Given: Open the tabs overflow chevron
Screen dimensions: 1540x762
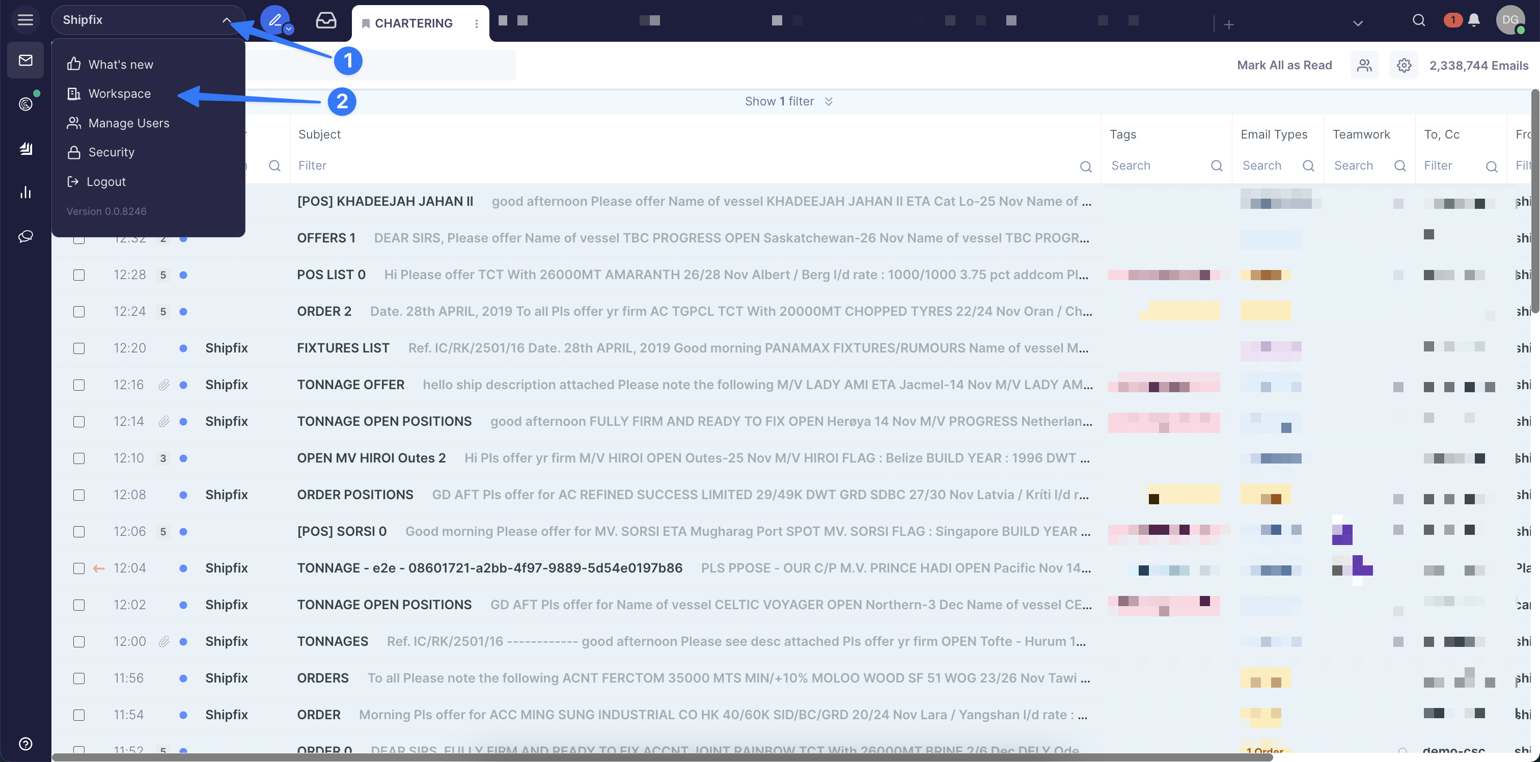Looking at the screenshot, I should pyautogui.click(x=1358, y=23).
